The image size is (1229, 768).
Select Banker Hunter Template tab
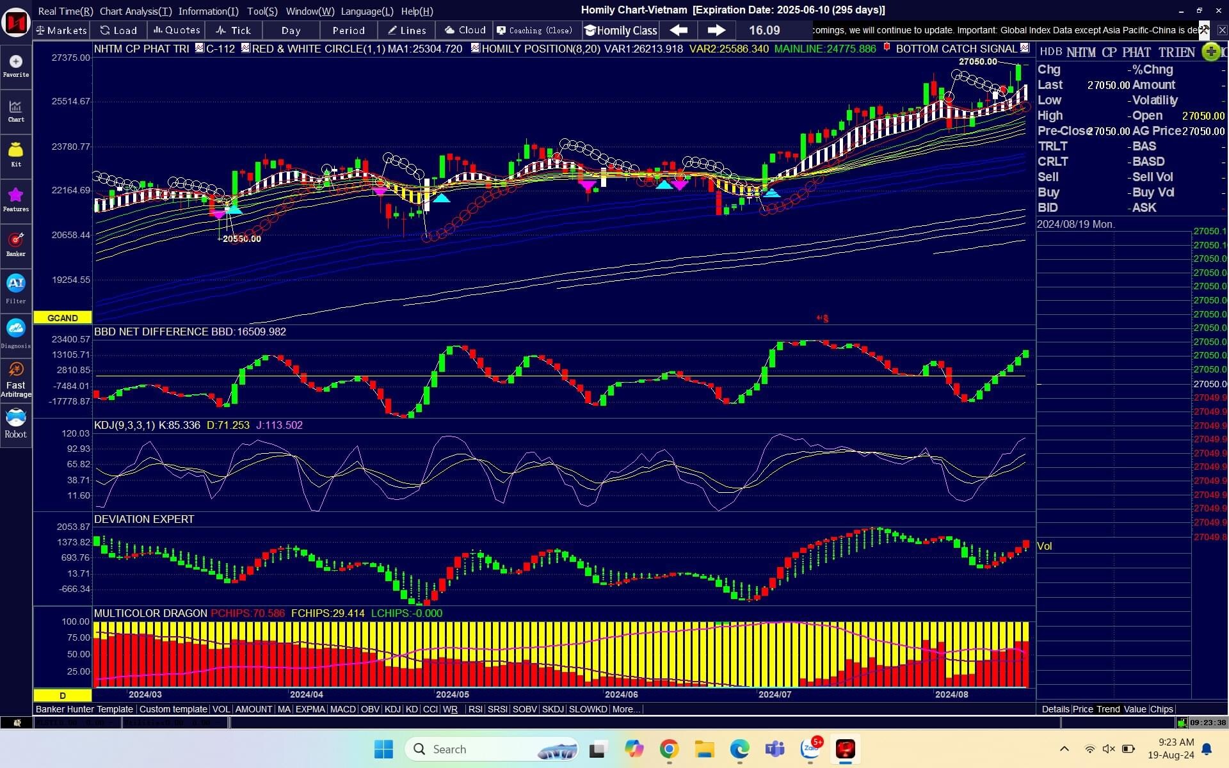(84, 709)
